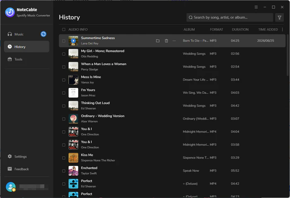Click the Dream Your Life album cell
The height and width of the screenshot is (198, 290).
coord(196,80)
